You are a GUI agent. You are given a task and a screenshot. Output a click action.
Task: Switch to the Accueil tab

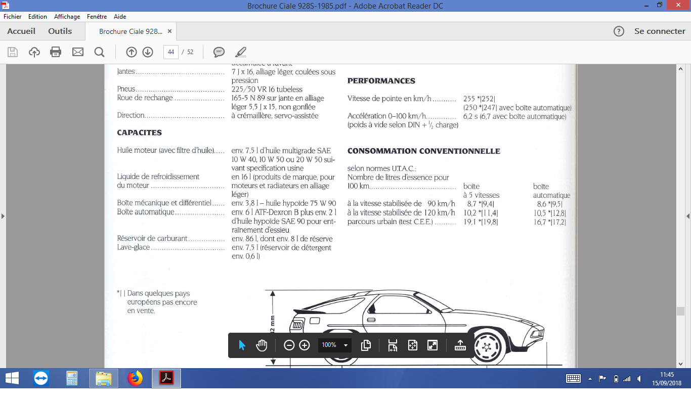(21, 31)
